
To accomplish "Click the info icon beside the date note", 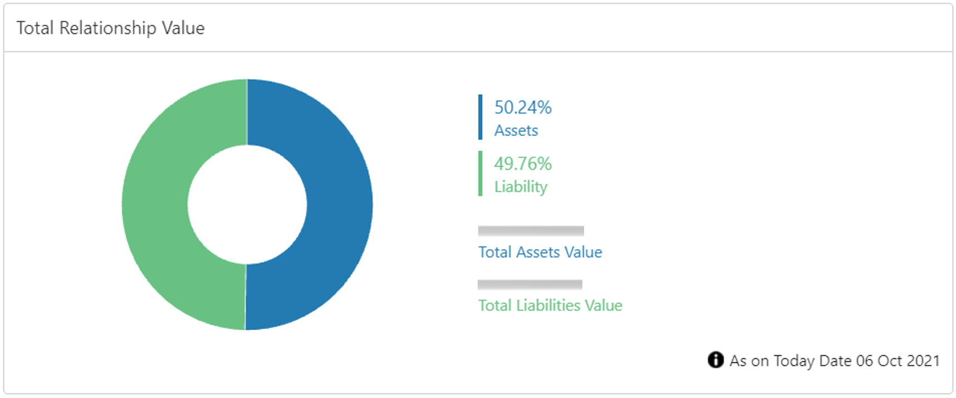I will (715, 360).
